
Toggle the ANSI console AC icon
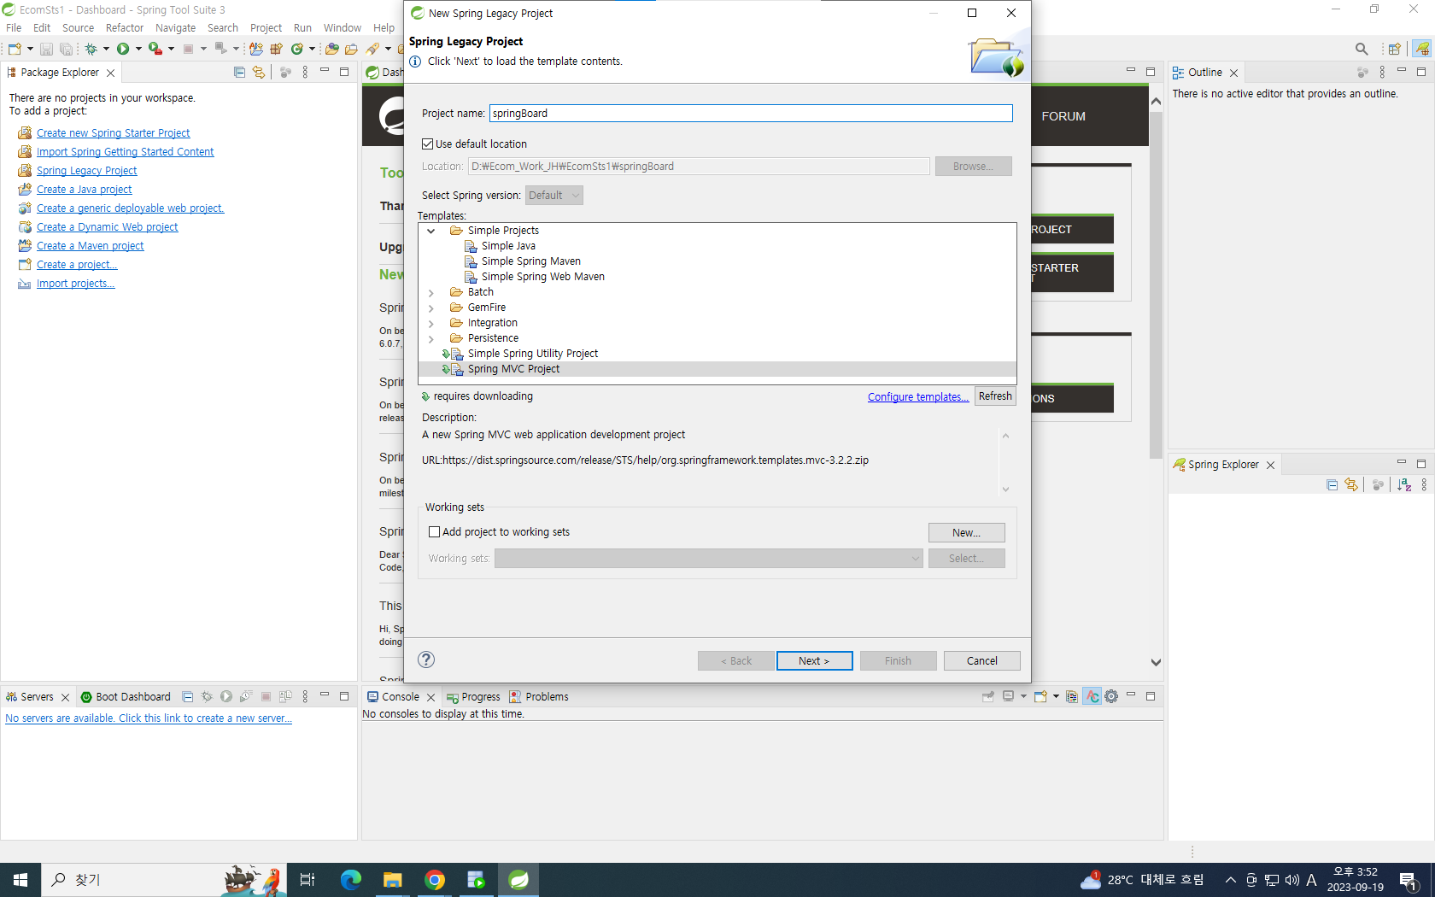click(x=1092, y=696)
